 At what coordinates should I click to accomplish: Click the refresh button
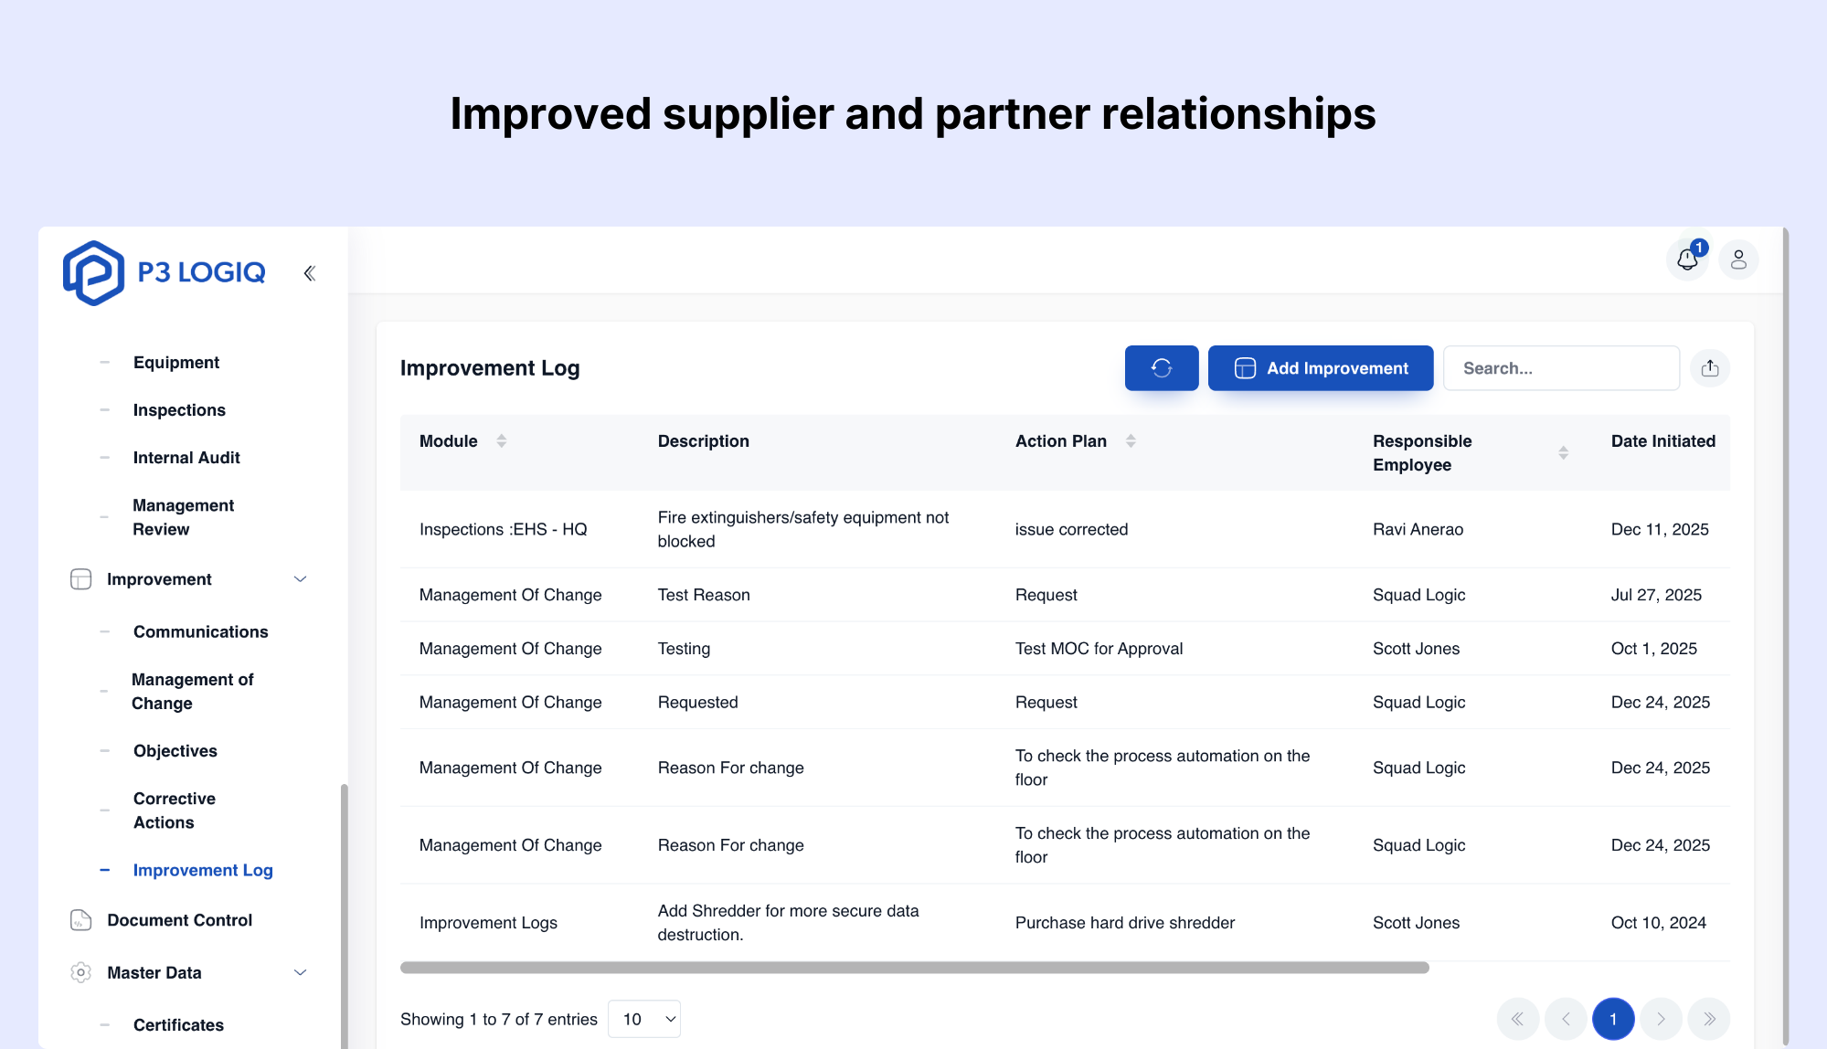pos(1162,368)
